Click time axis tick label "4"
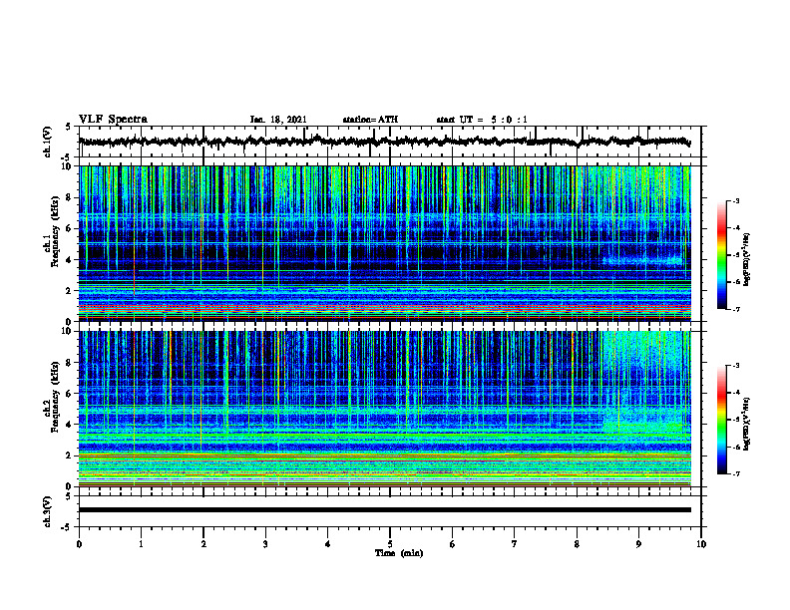 [328, 544]
